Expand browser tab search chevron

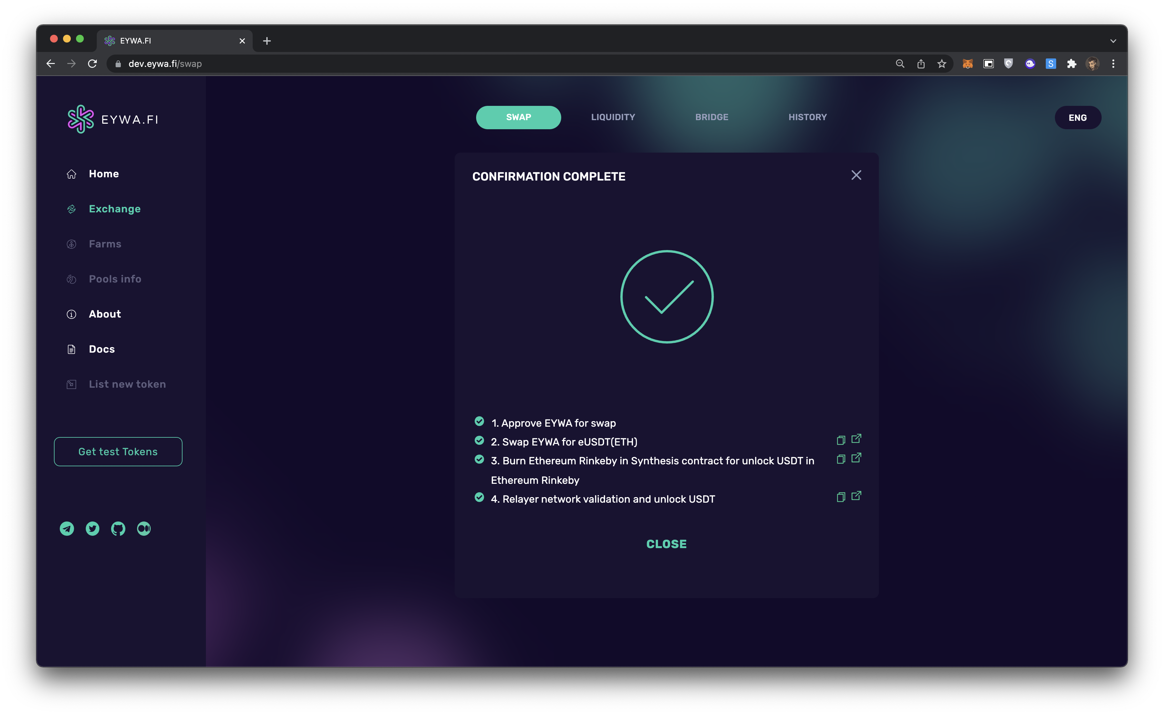pyautogui.click(x=1113, y=41)
